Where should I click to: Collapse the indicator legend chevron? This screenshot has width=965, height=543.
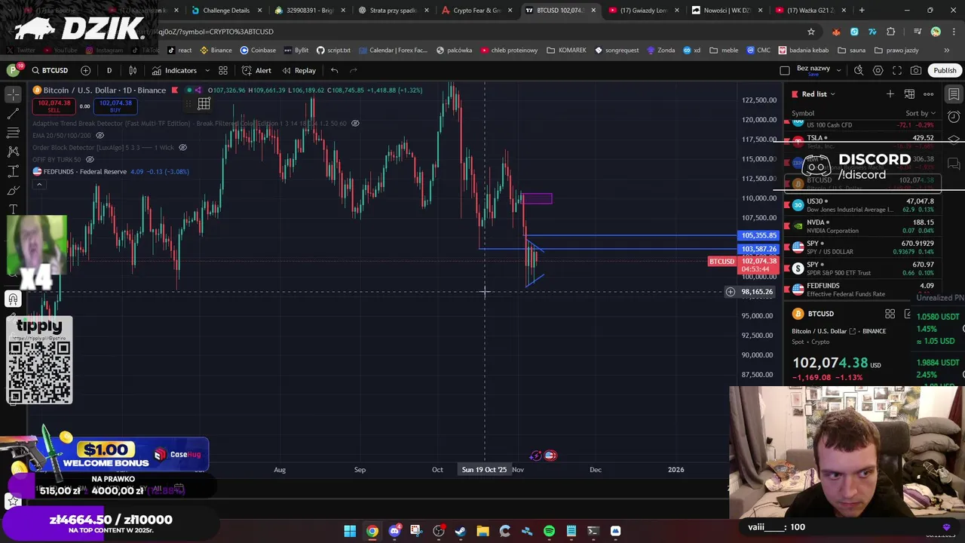[x=39, y=184]
